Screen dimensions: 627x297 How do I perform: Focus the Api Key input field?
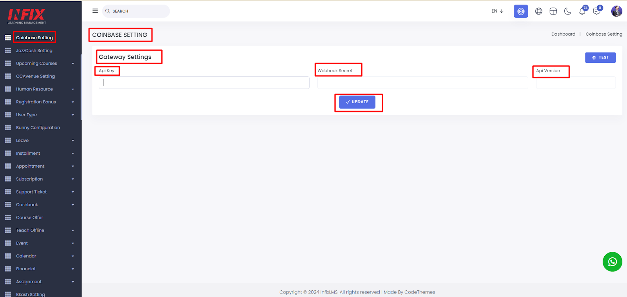(x=204, y=83)
